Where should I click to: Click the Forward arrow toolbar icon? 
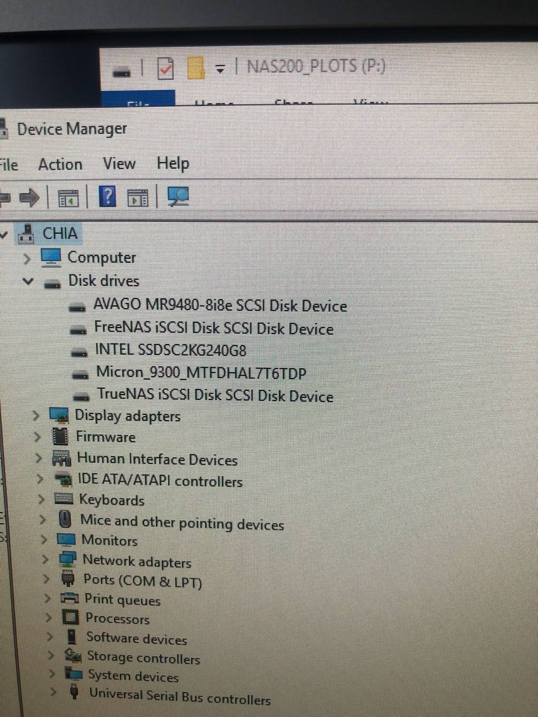(x=29, y=197)
